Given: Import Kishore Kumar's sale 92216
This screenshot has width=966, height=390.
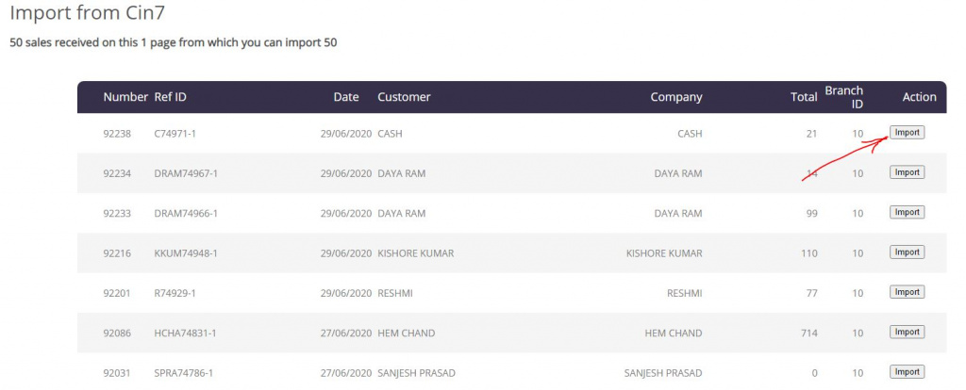Looking at the screenshot, I should [x=907, y=252].
